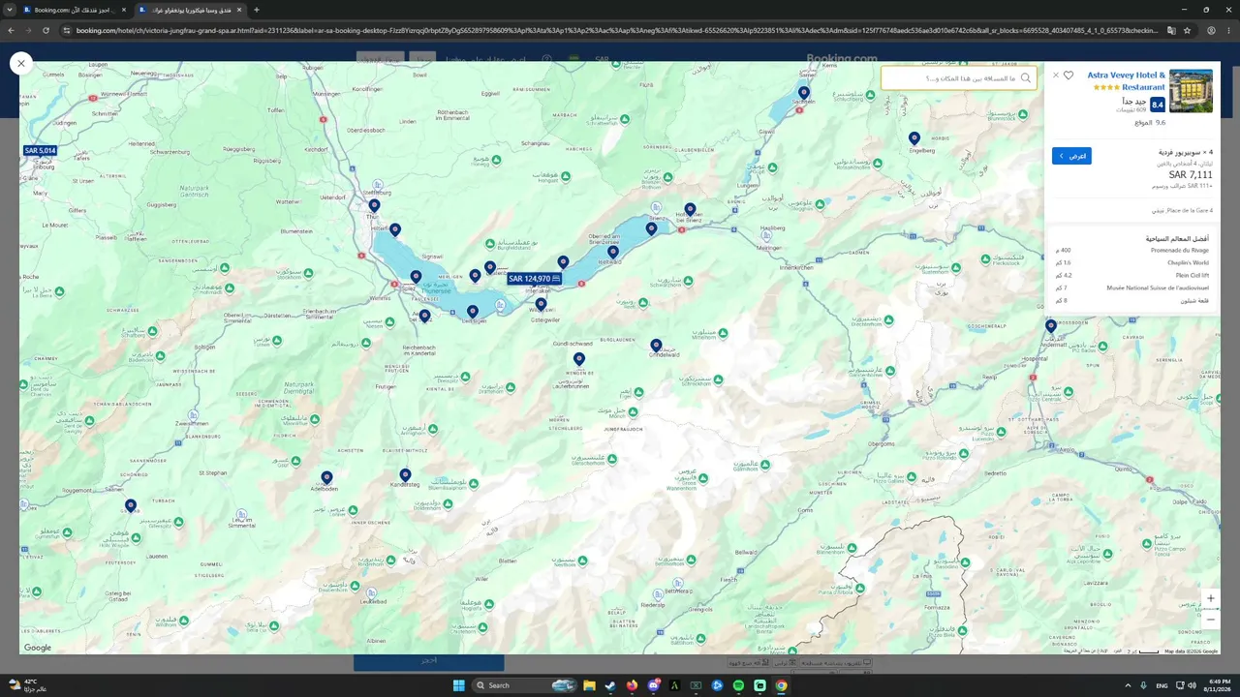Click the SAR 5,014 price marker
Screen dimensions: 1240x697
pos(41,151)
